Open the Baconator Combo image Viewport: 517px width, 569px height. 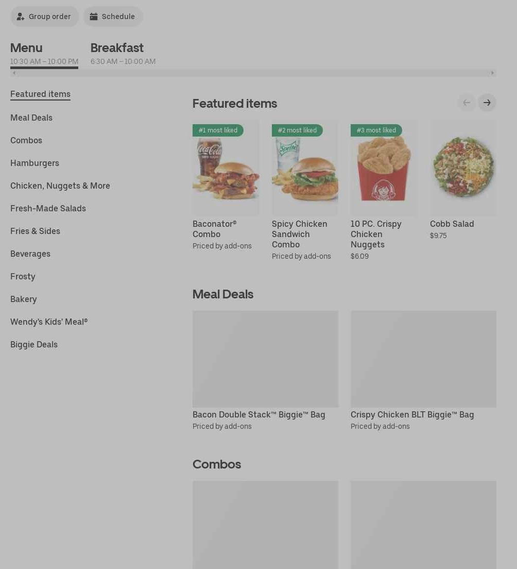[x=226, y=169]
